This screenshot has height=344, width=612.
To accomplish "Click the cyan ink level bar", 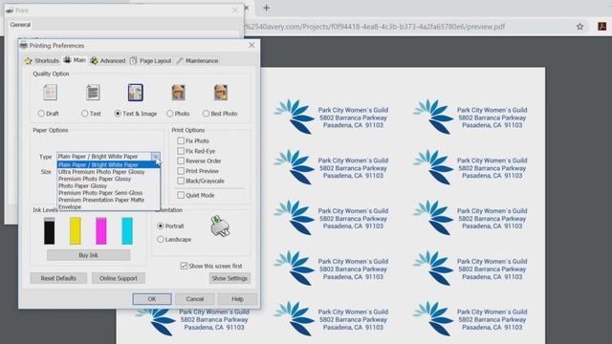I will (x=127, y=231).
